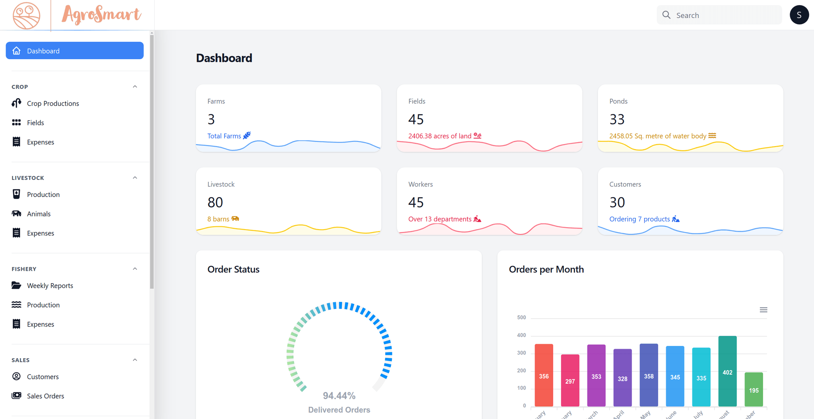The height and width of the screenshot is (419, 814).
Task: Click the Weekly Reports folder icon
Action: 16,285
